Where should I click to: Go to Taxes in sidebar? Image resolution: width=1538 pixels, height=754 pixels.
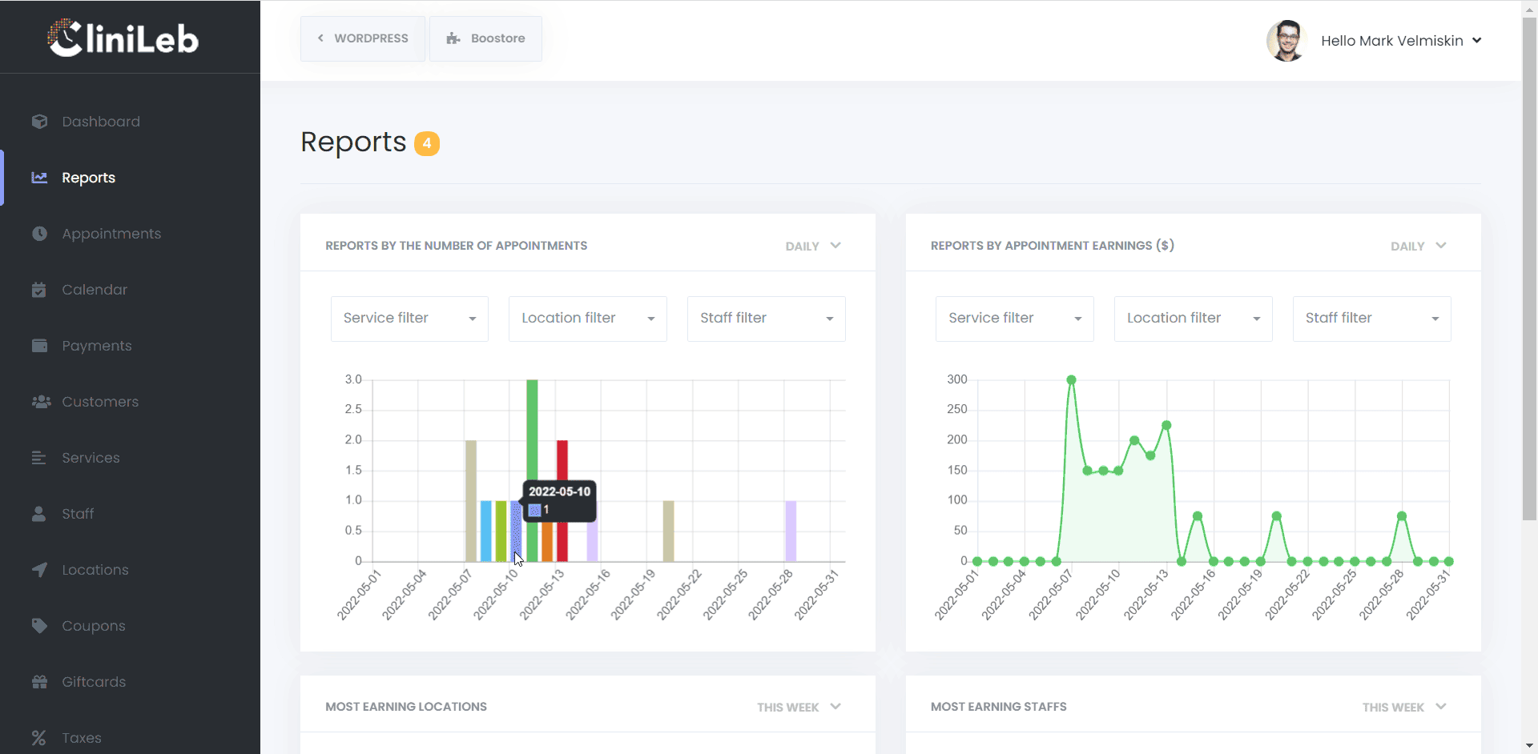82,738
